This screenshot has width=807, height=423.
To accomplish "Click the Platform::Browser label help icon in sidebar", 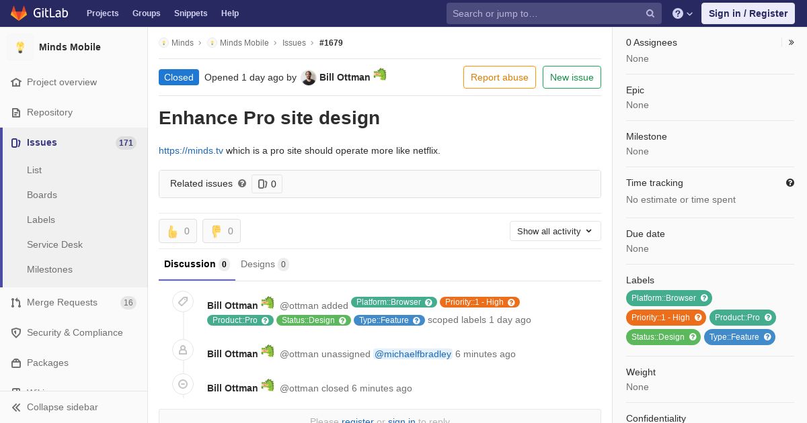I will click(x=704, y=298).
